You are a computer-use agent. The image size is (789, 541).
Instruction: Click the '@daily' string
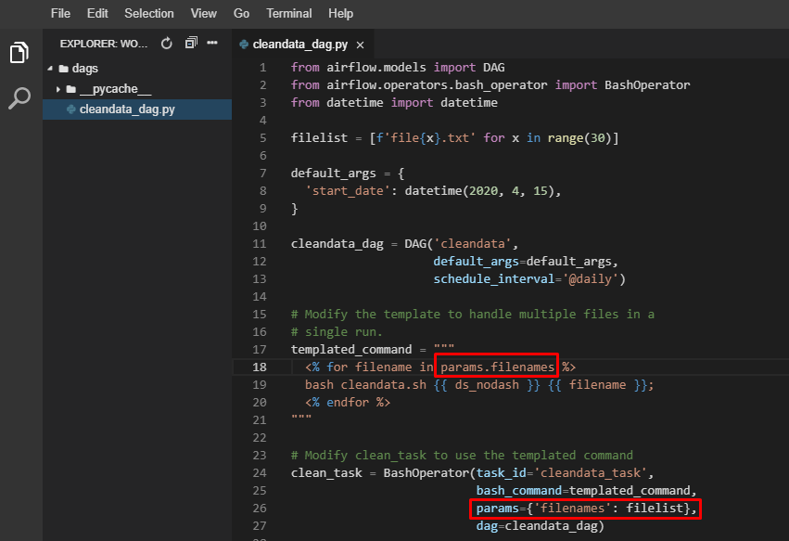(x=591, y=279)
